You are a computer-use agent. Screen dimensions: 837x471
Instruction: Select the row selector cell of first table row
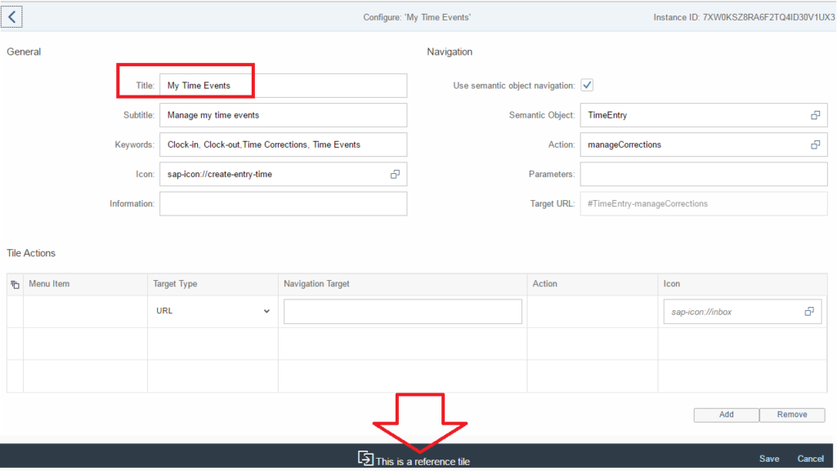(x=15, y=312)
